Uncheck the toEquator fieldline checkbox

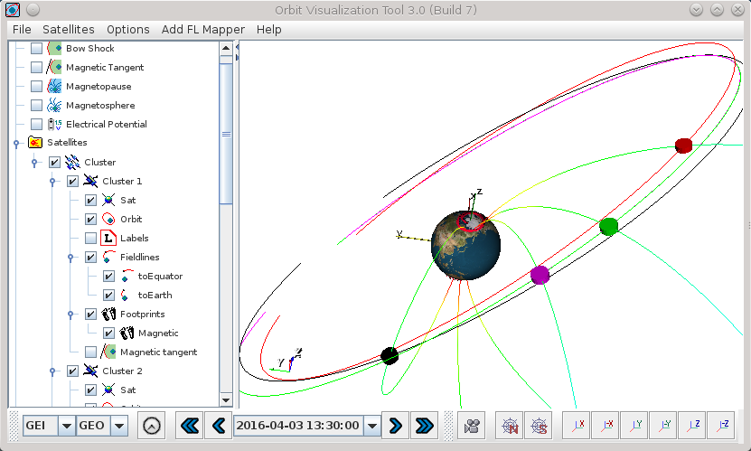coord(108,277)
